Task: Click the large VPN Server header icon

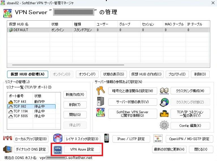Action: tap(8, 13)
